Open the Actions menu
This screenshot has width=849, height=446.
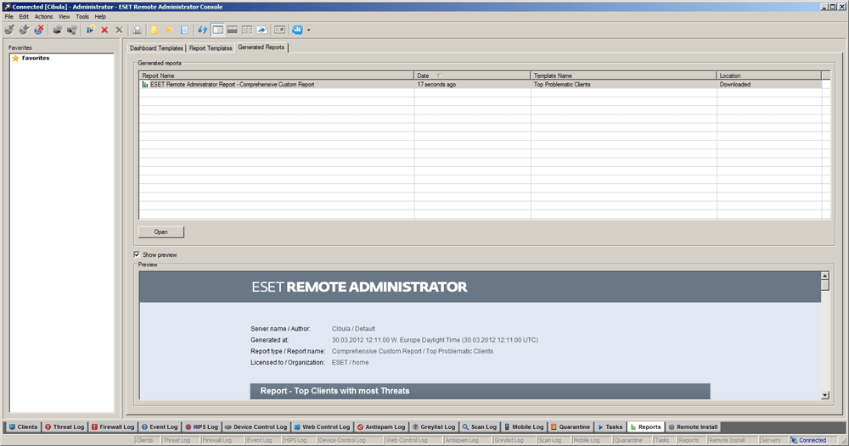coord(44,17)
